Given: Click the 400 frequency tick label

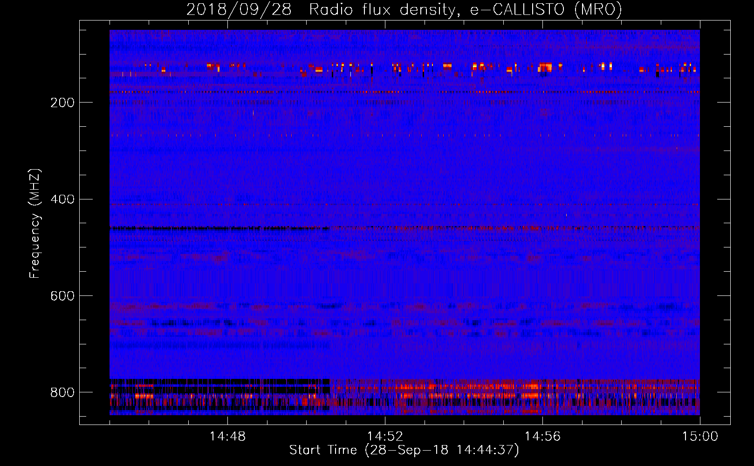Looking at the screenshot, I should point(62,199).
